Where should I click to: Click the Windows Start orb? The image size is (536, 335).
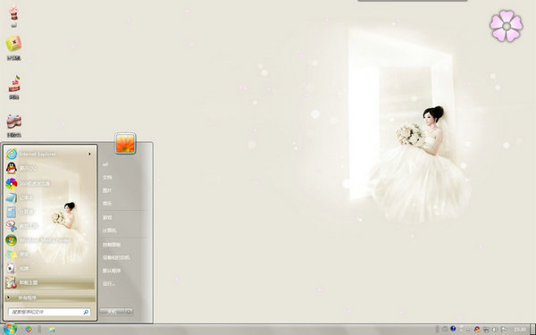[x=9, y=329]
